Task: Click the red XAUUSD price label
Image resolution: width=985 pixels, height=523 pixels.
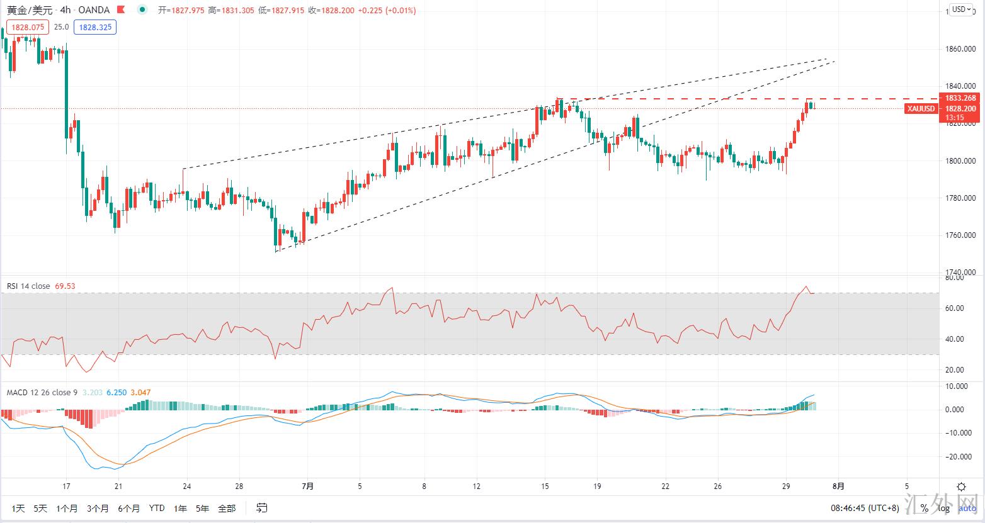Action: [920, 109]
